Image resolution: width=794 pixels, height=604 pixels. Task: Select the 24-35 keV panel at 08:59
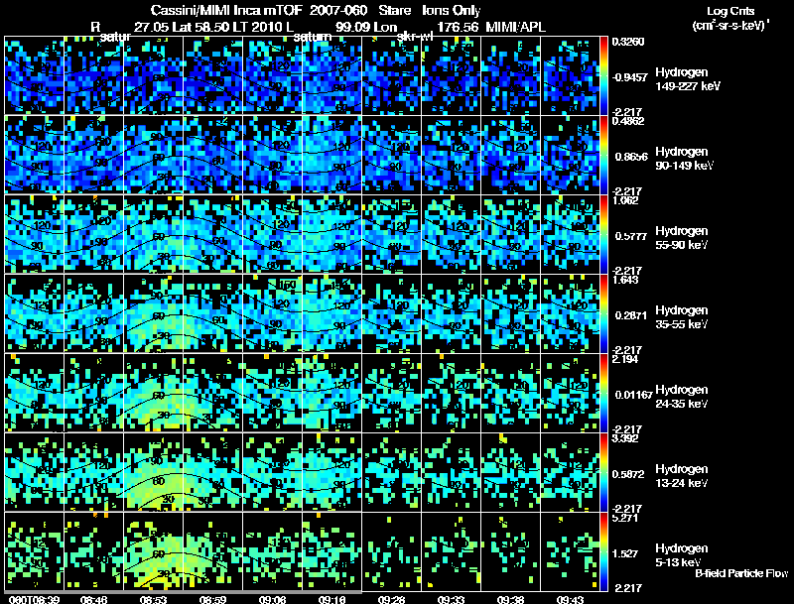[x=212, y=393]
